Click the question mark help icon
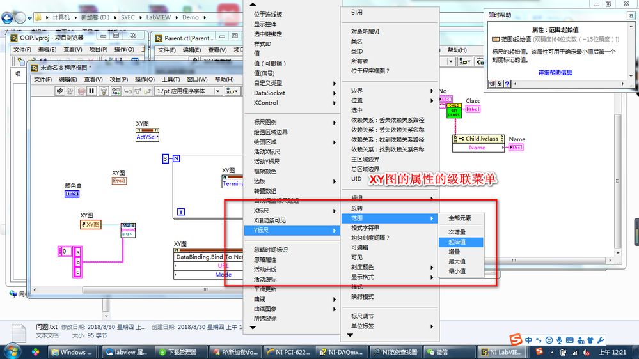The width and height of the screenshot is (639, 359). [507, 84]
